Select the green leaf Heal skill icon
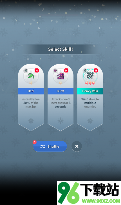The width and height of the screenshot is (121, 205). (31, 76)
